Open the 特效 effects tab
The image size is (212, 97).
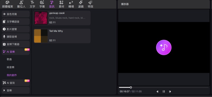(90, 4)
